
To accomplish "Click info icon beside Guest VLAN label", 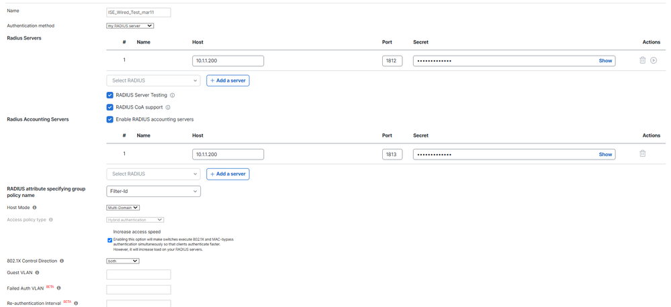I will tap(38, 273).
